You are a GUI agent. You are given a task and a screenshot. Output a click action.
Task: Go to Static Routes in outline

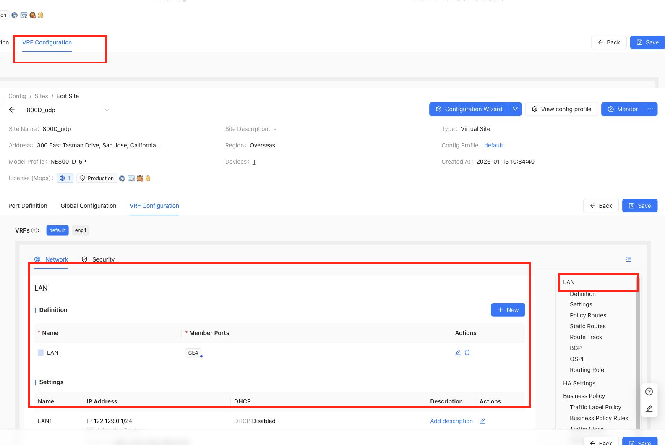[x=588, y=326]
